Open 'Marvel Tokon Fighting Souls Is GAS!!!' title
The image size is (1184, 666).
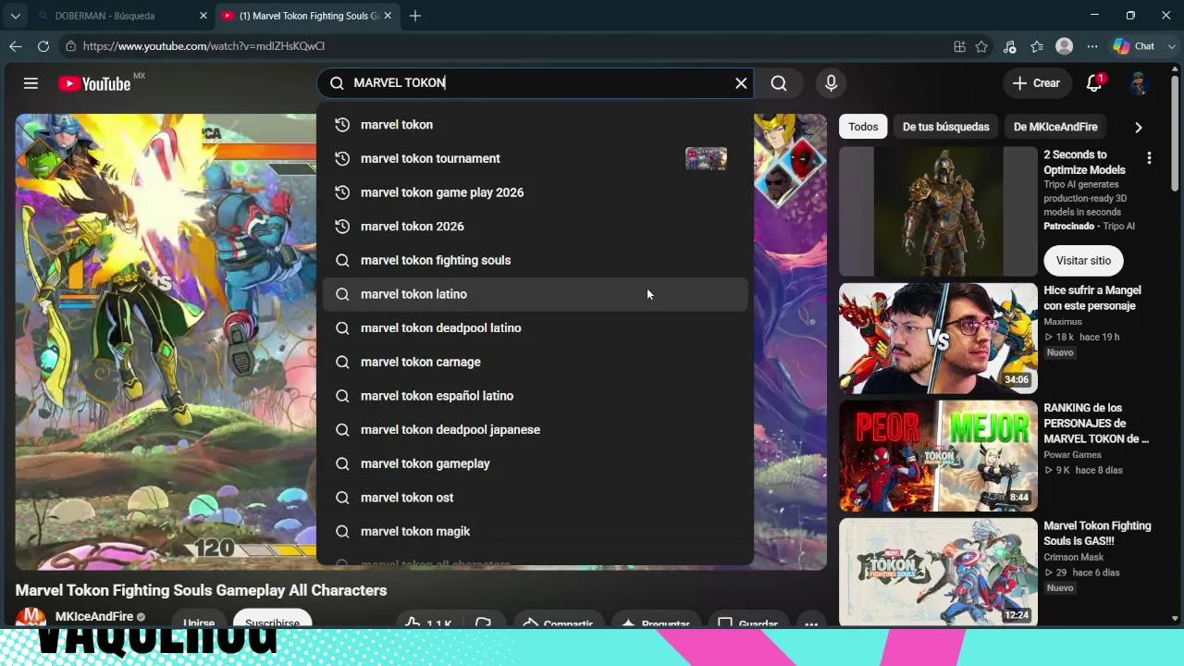1097,534
